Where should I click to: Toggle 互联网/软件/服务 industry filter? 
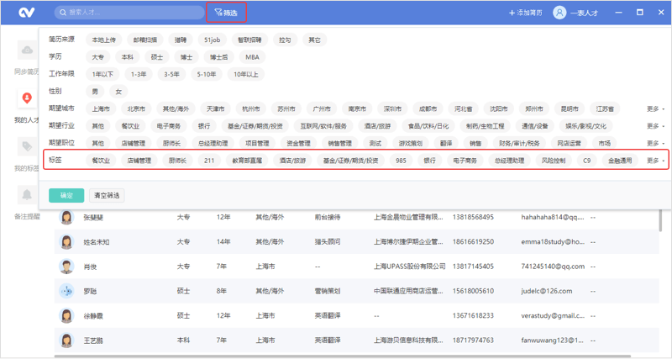[x=323, y=126]
